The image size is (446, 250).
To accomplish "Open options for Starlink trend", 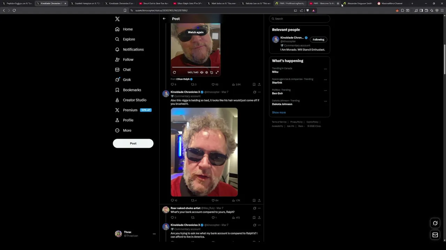I will click(325, 80).
